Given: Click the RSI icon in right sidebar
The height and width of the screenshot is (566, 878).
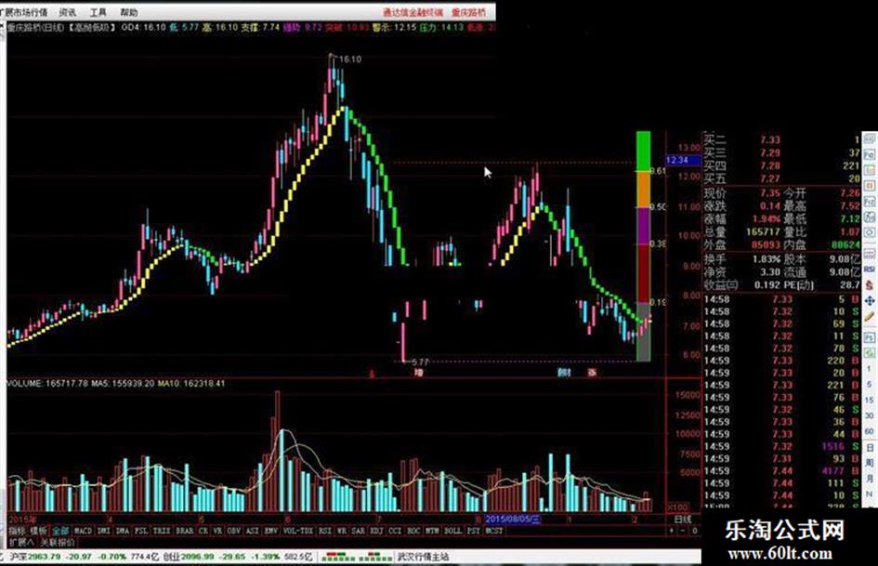Looking at the screenshot, I should point(870,269).
